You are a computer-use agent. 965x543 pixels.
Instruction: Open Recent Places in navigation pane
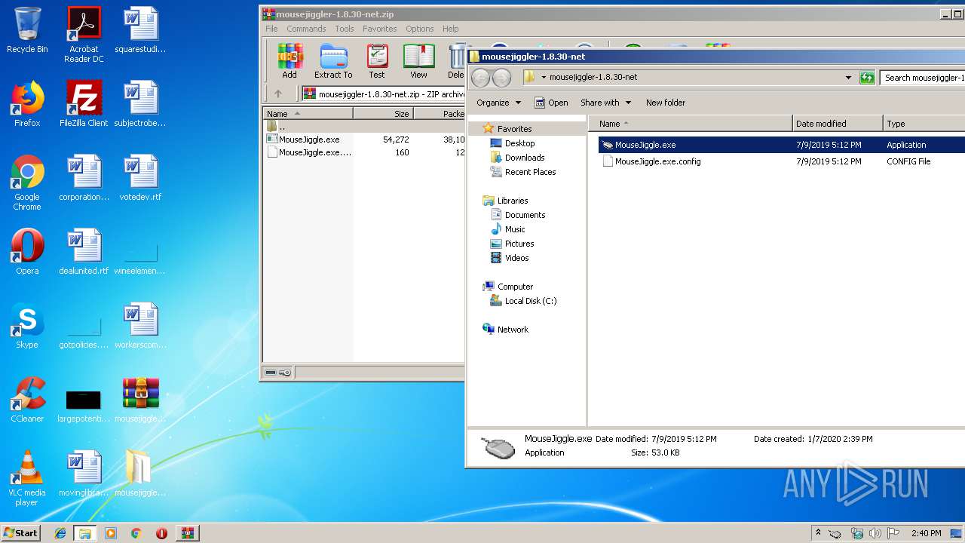(530, 172)
